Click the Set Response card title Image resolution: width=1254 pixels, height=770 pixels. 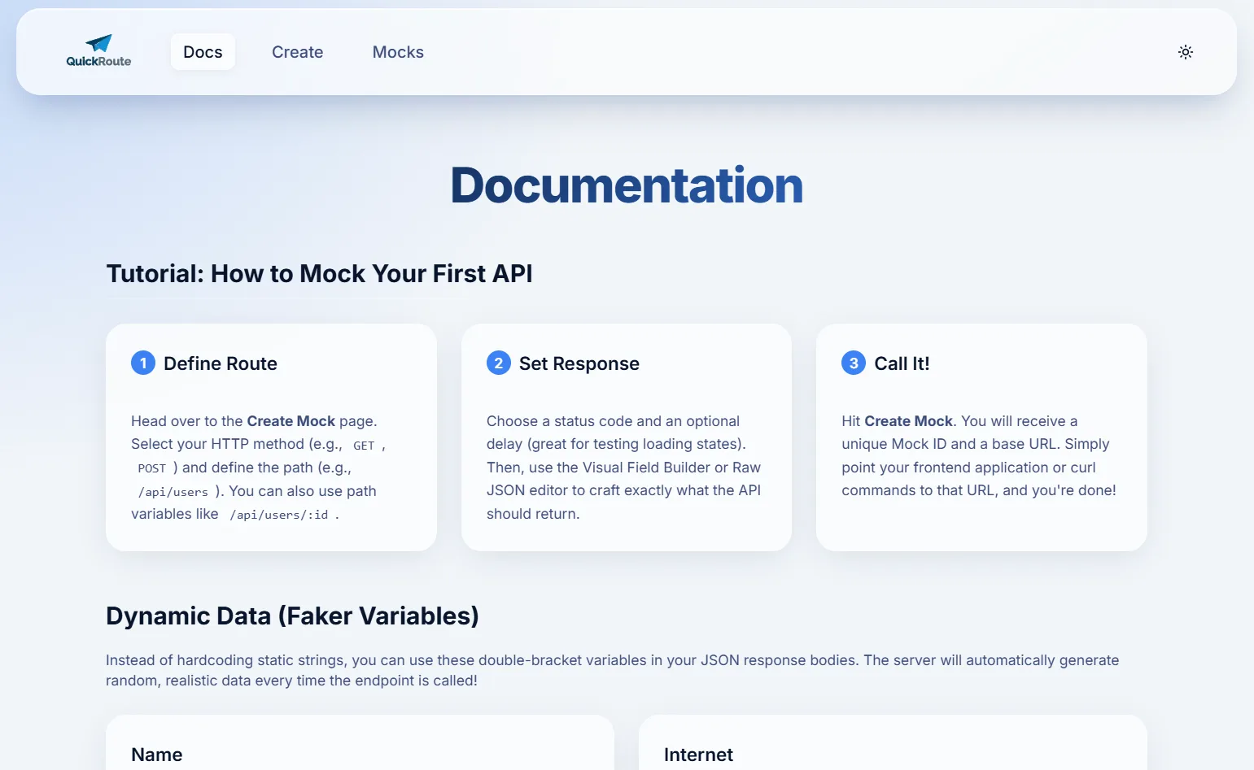coord(579,363)
